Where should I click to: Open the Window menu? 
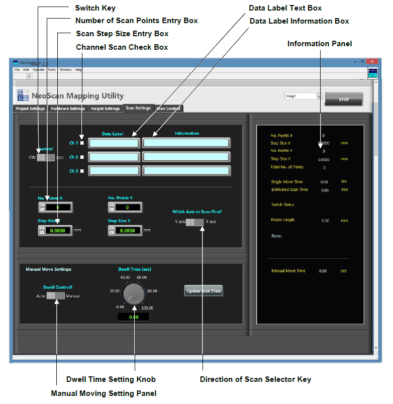click(65, 69)
